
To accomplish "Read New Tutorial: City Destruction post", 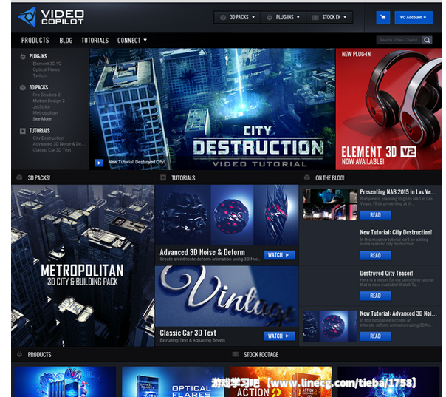I will coord(375,256).
